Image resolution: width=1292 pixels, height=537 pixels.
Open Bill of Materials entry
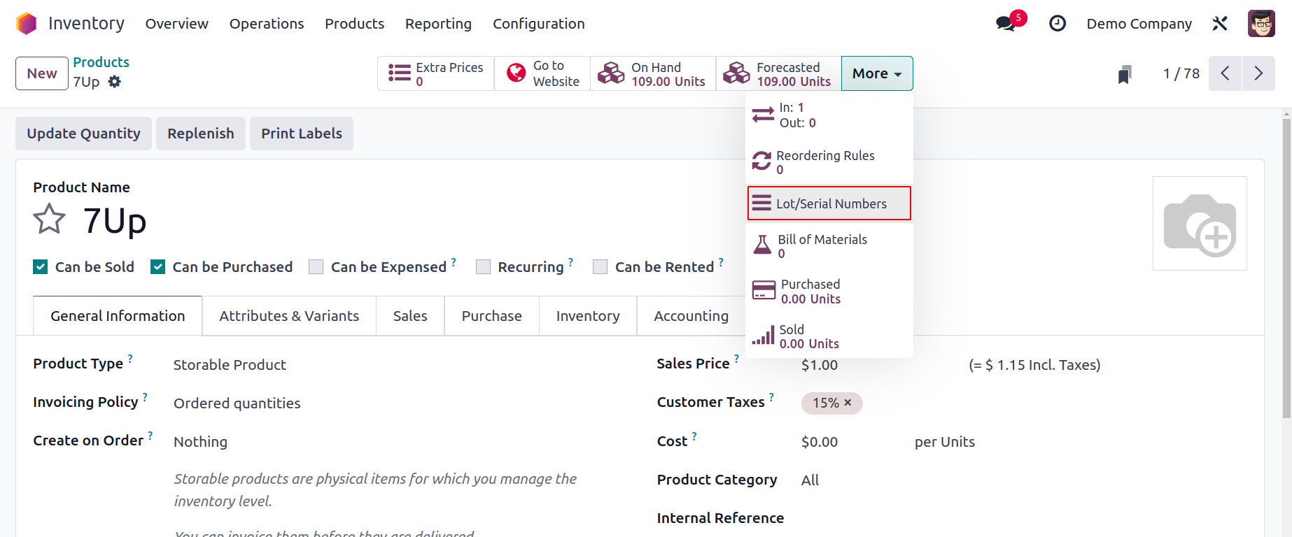(830, 246)
